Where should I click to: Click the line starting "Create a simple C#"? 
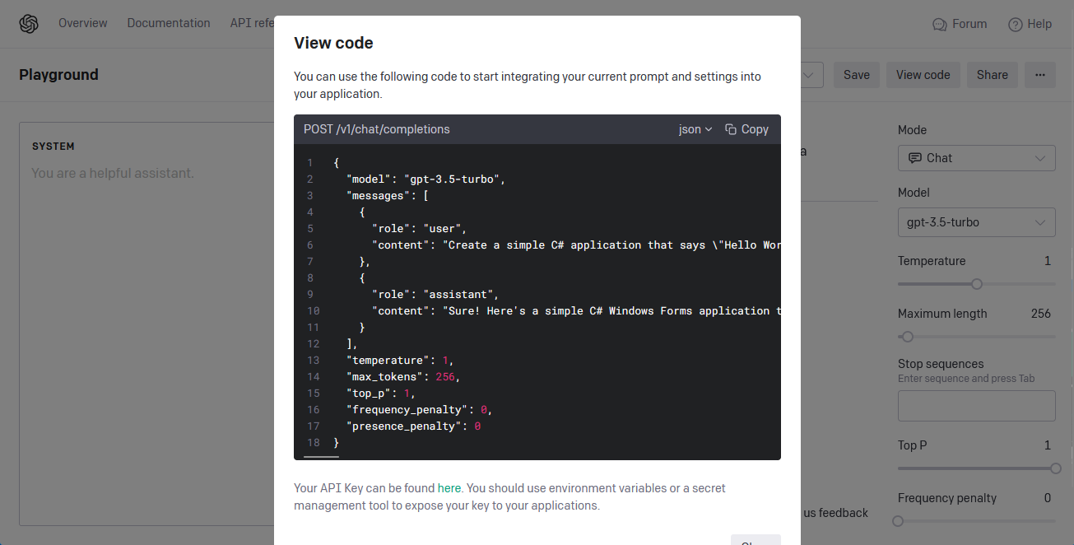[611, 245]
